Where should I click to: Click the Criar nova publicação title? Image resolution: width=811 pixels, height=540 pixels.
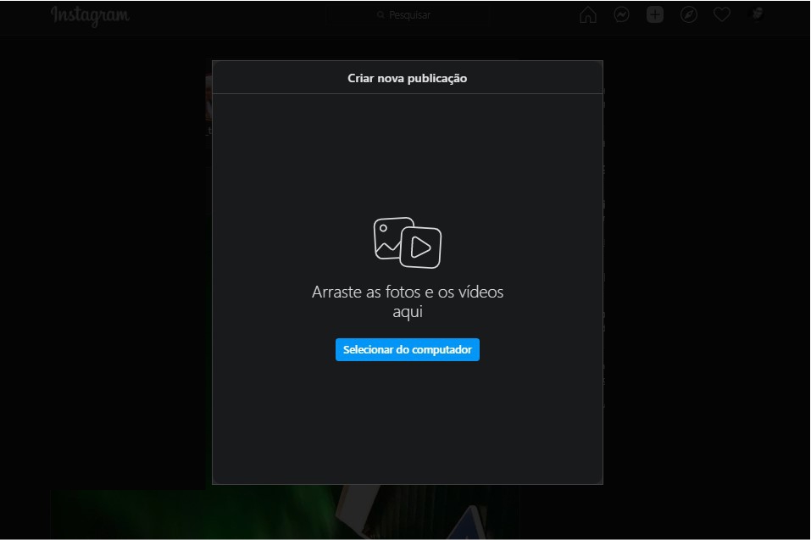click(407, 78)
